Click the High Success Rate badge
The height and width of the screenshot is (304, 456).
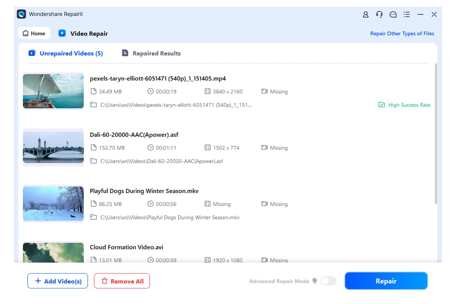pos(404,105)
